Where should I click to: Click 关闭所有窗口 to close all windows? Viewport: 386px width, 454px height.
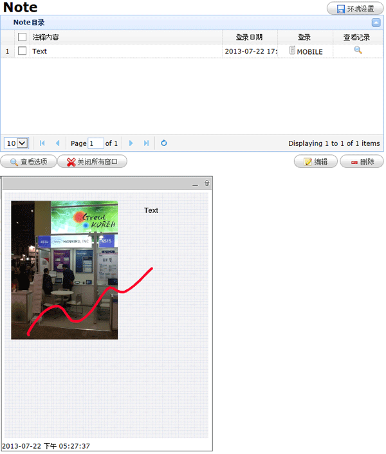(92, 162)
